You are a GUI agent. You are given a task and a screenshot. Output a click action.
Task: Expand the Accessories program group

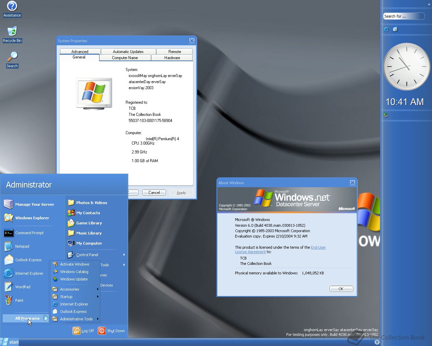click(98, 289)
